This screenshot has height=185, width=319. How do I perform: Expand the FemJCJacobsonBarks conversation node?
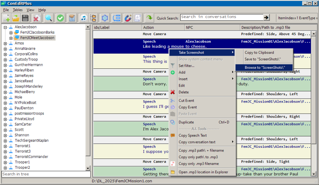click(11, 32)
